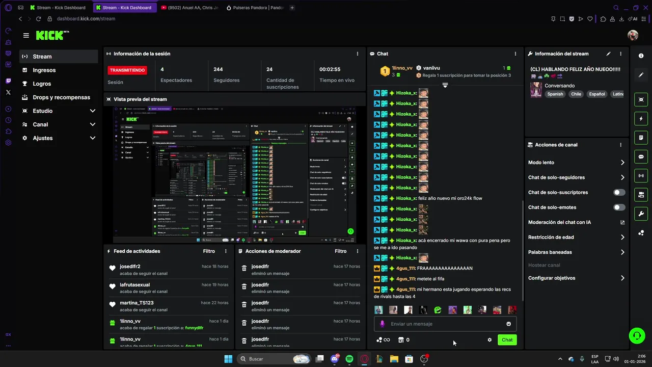The width and height of the screenshot is (652, 367).
Task: Open Filtro in Acciones de moderador
Action: [341, 251]
